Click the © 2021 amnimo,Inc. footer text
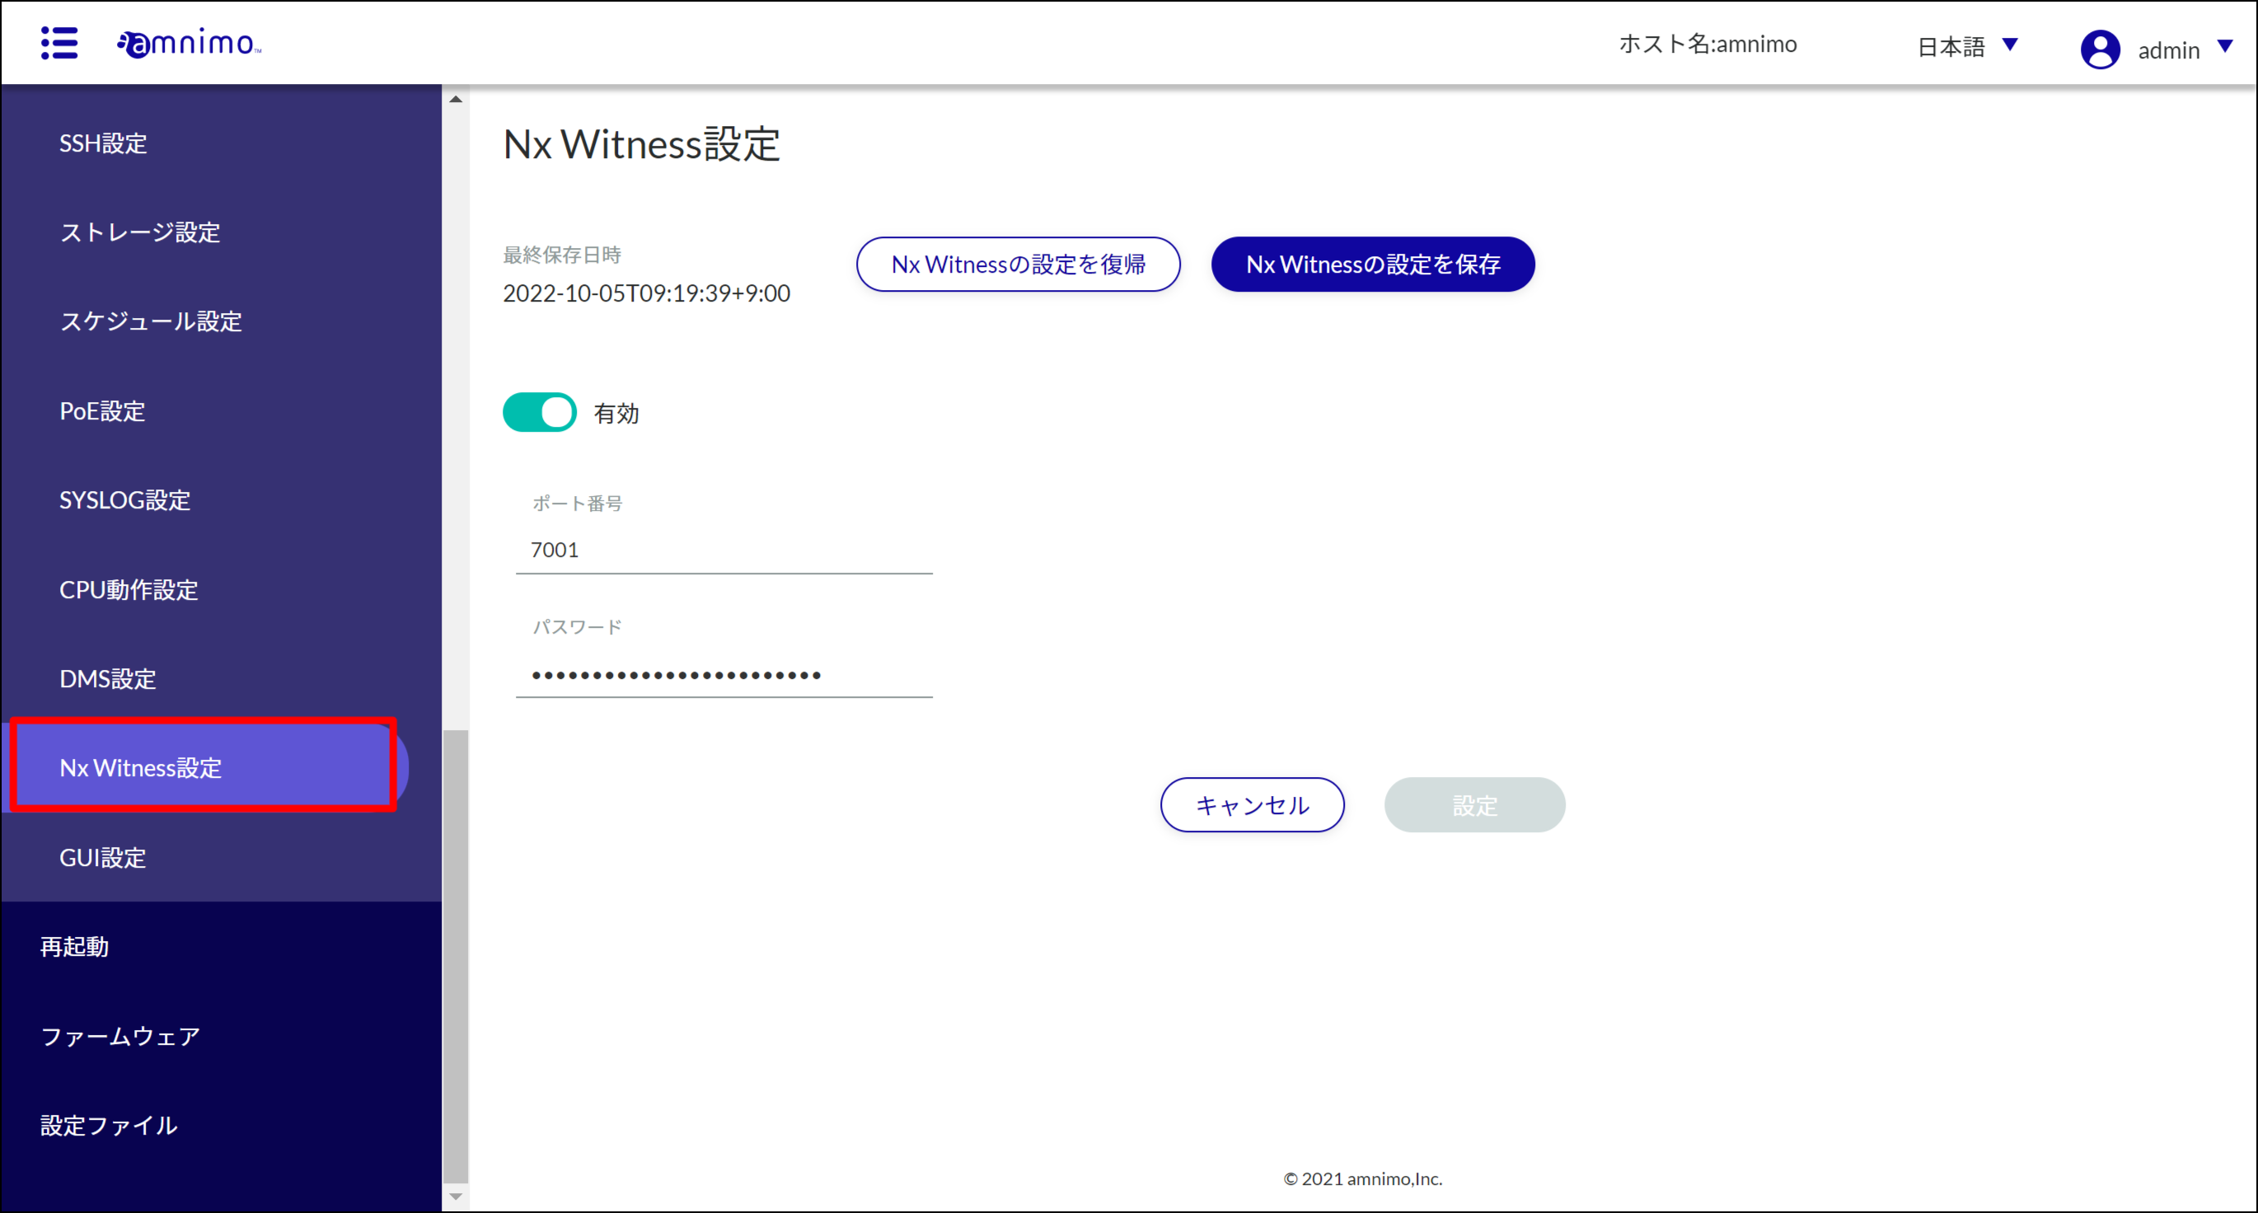The height and width of the screenshot is (1213, 2258). (x=1363, y=1179)
